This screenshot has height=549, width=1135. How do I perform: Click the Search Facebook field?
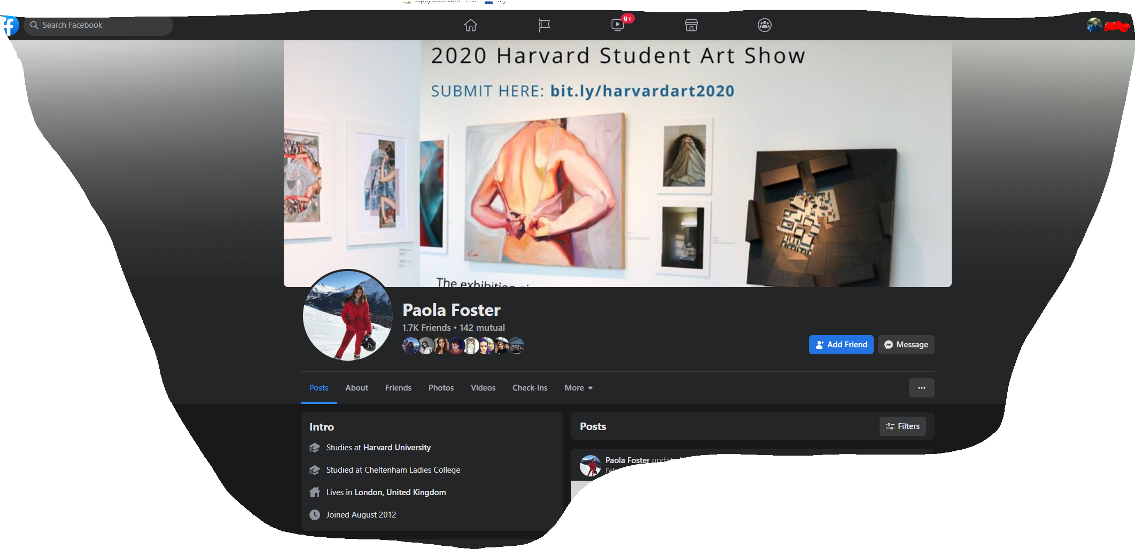(98, 25)
